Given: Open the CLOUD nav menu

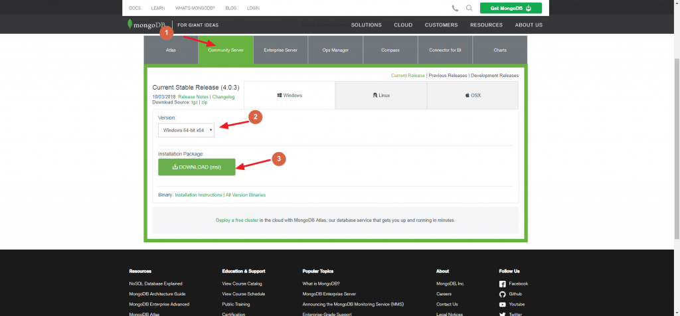Looking at the screenshot, I should [403, 25].
